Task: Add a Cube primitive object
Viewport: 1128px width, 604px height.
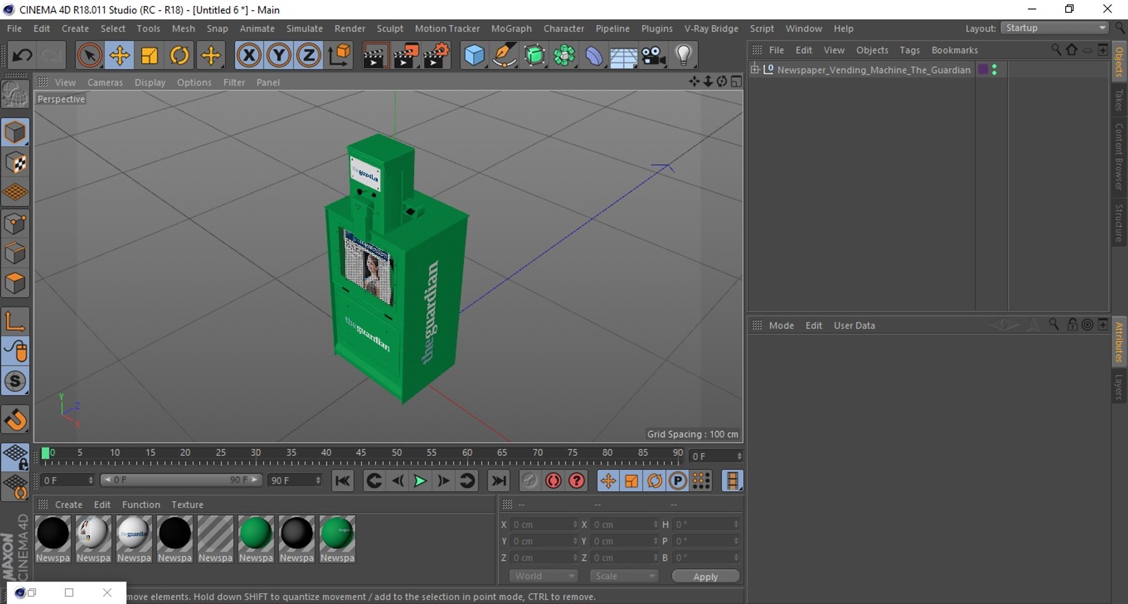Action: (474, 56)
